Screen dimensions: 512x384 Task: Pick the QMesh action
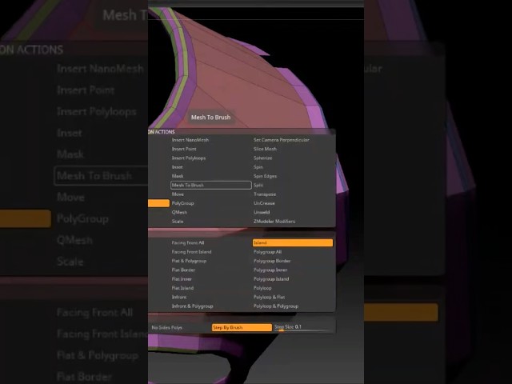coord(179,212)
